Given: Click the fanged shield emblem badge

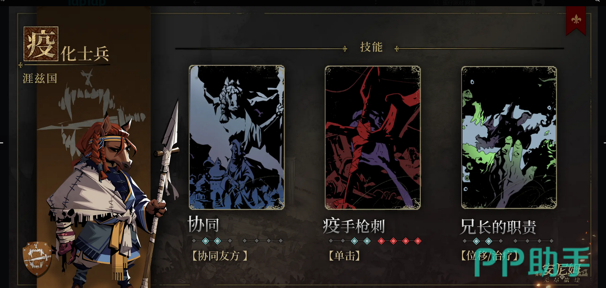Looking at the screenshot, I should [37, 259].
